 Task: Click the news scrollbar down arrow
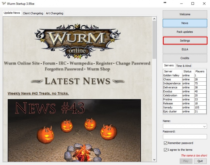click(x=154, y=160)
